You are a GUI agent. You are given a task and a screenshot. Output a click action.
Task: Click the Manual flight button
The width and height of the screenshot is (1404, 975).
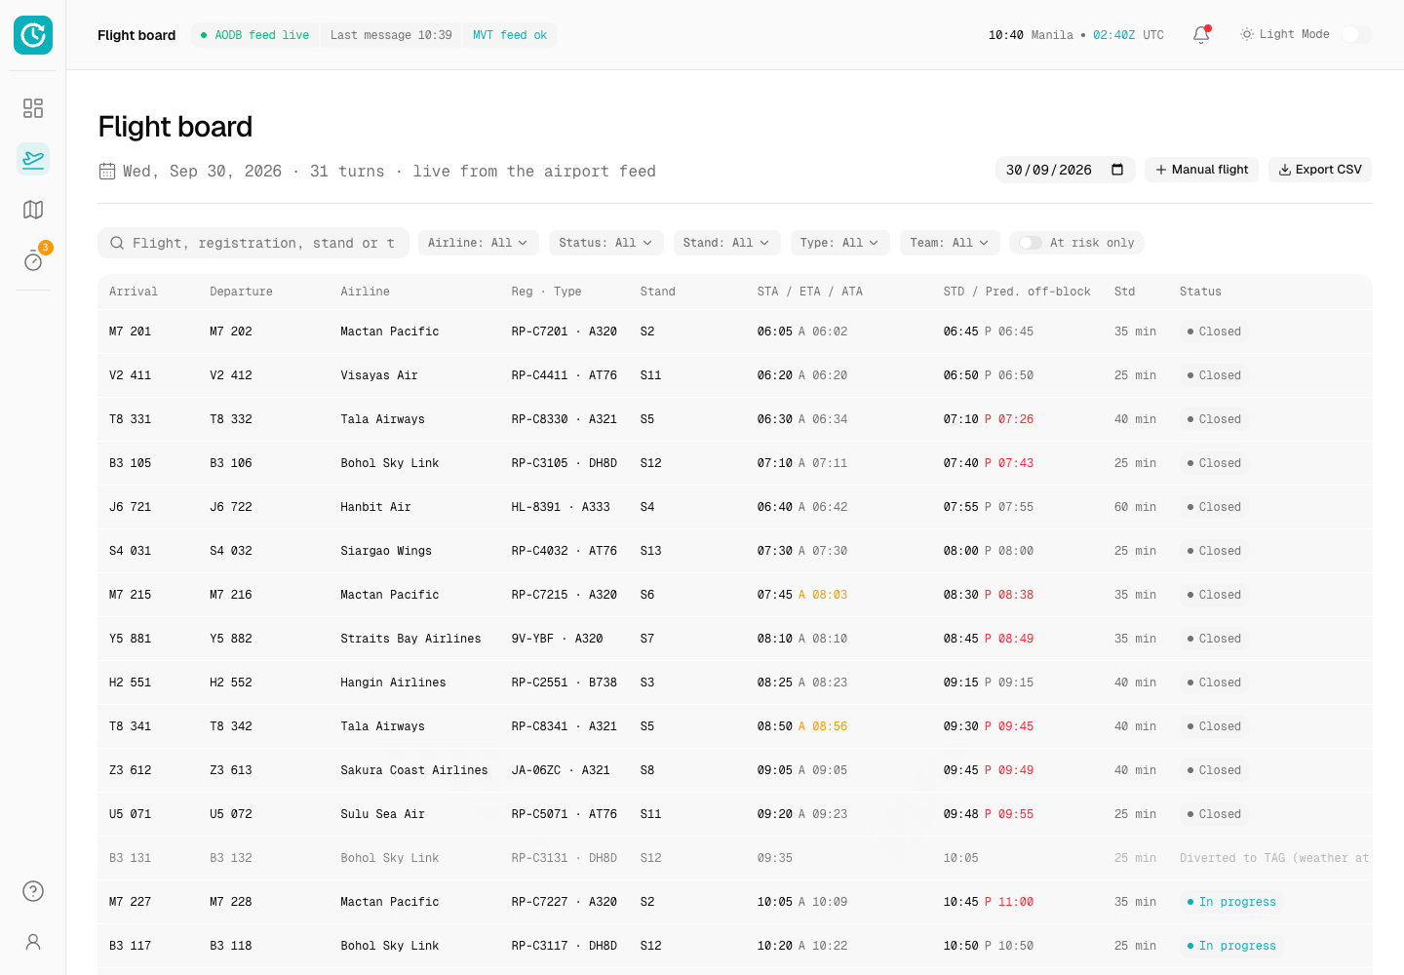[1202, 170]
